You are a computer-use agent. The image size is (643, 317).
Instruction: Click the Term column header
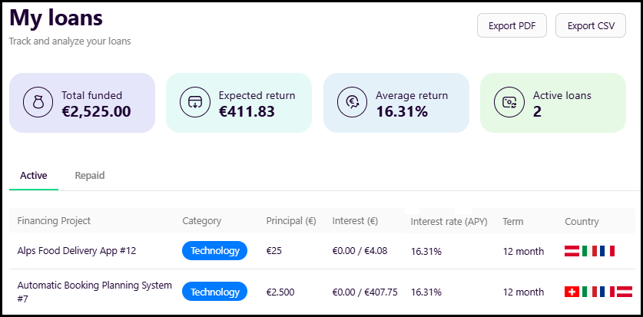point(513,222)
